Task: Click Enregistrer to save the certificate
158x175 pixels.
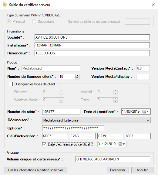Action: pyautogui.click(x=118, y=170)
